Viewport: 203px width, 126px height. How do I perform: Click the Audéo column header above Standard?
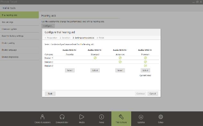[x=95, y=50]
